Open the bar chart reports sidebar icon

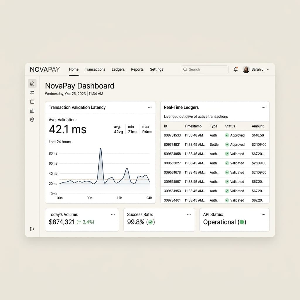[x=32, y=110]
